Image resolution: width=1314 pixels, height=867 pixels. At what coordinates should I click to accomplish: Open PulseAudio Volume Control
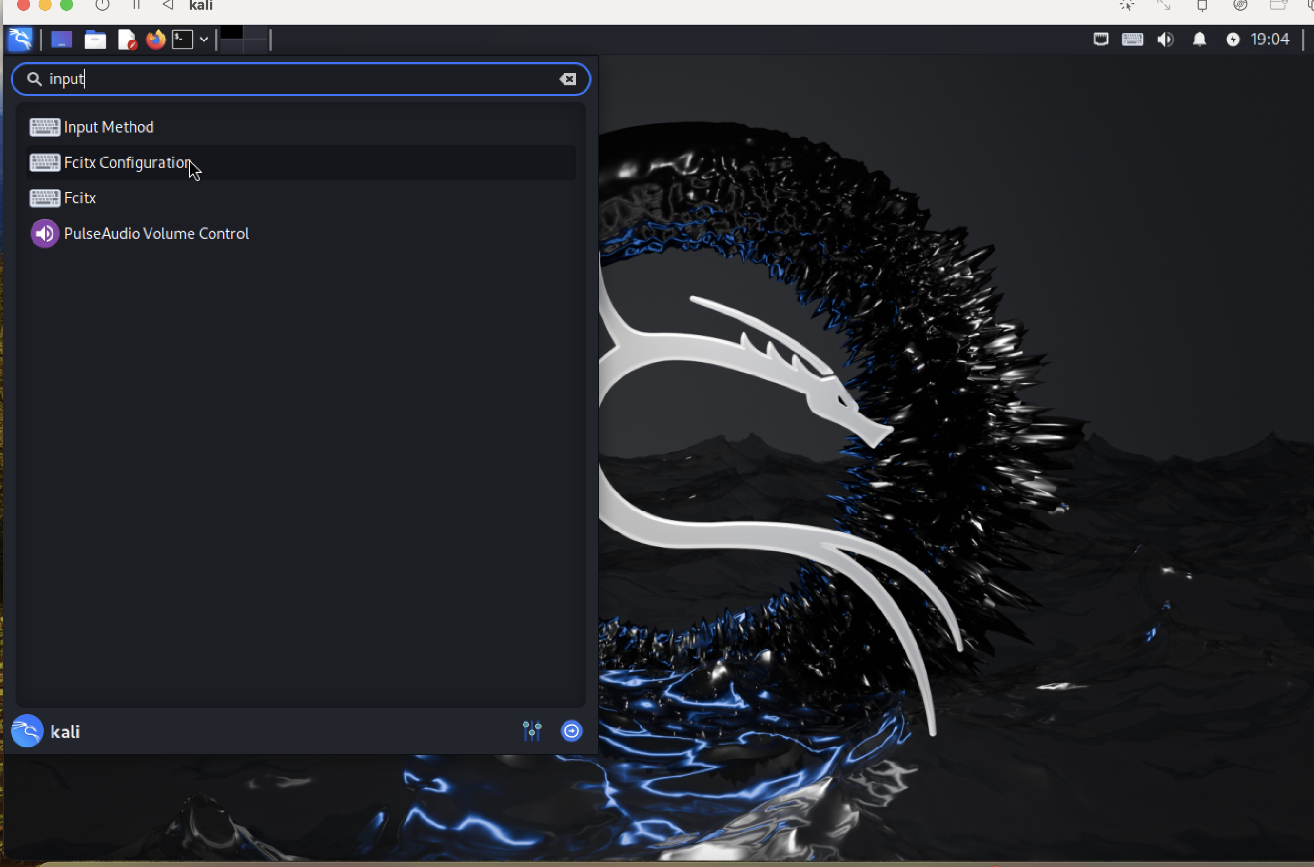click(x=302, y=233)
